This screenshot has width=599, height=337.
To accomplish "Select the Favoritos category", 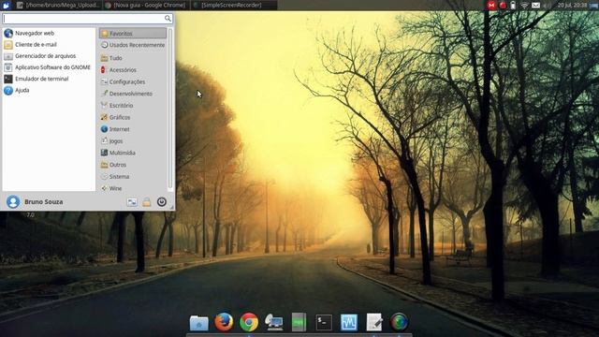I will tap(133, 34).
